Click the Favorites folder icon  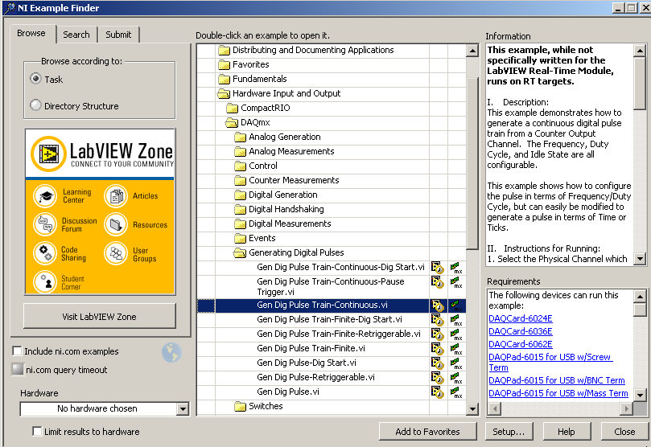click(225, 64)
